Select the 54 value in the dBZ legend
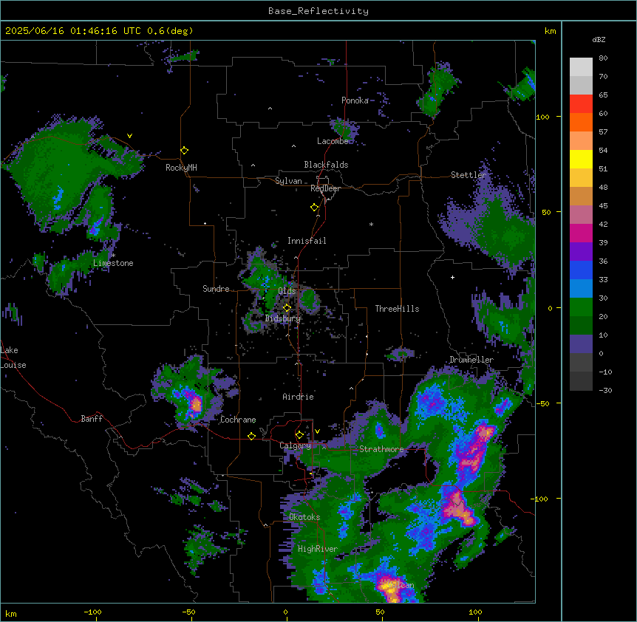 click(x=603, y=150)
